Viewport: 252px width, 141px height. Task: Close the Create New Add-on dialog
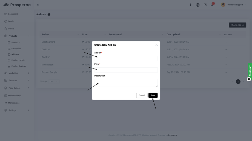click(156, 45)
